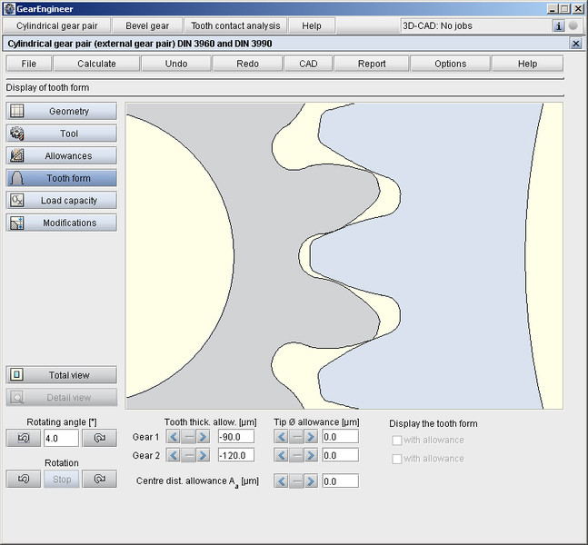This screenshot has height=545, width=588.
Task: Click counter-clockwise icon beside Rotating angle field
Action: [x=23, y=438]
